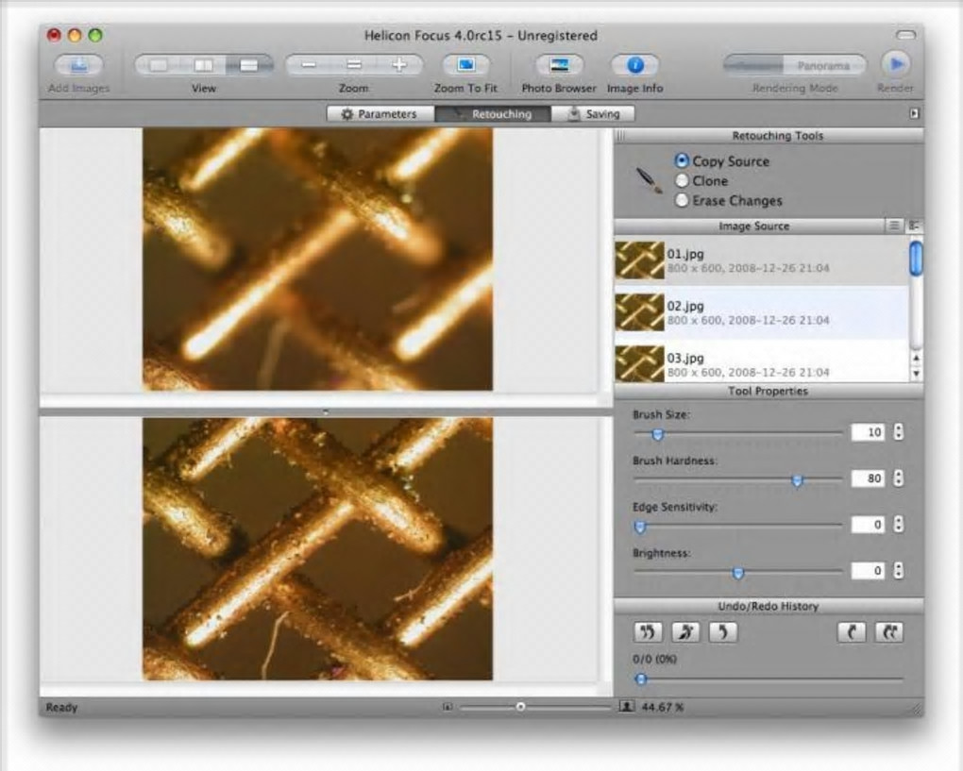The width and height of the screenshot is (963, 771).
Task: Zoom out with the minus button
Action: click(310, 66)
